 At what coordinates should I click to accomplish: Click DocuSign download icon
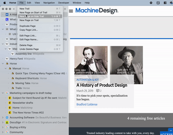7,122
